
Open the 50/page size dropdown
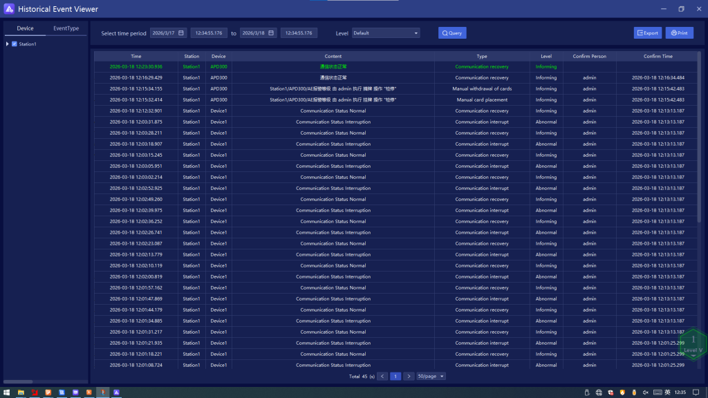(x=431, y=377)
